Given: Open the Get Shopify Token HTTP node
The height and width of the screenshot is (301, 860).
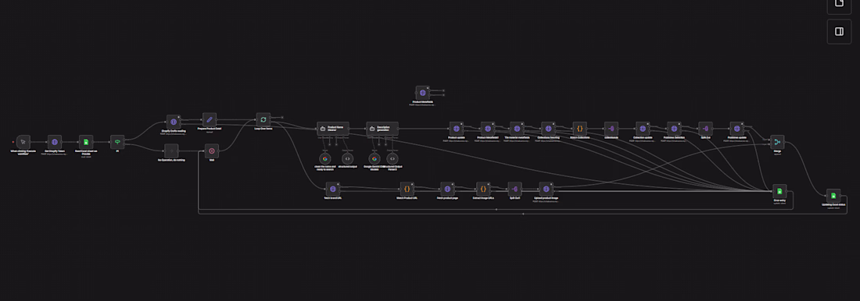Looking at the screenshot, I should point(54,142).
